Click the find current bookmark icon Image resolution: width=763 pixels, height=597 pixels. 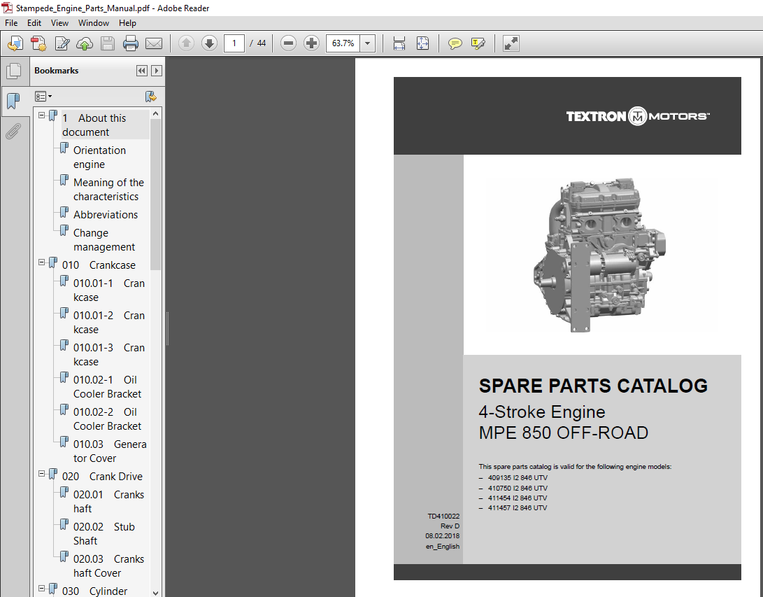click(x=150, y=97)
